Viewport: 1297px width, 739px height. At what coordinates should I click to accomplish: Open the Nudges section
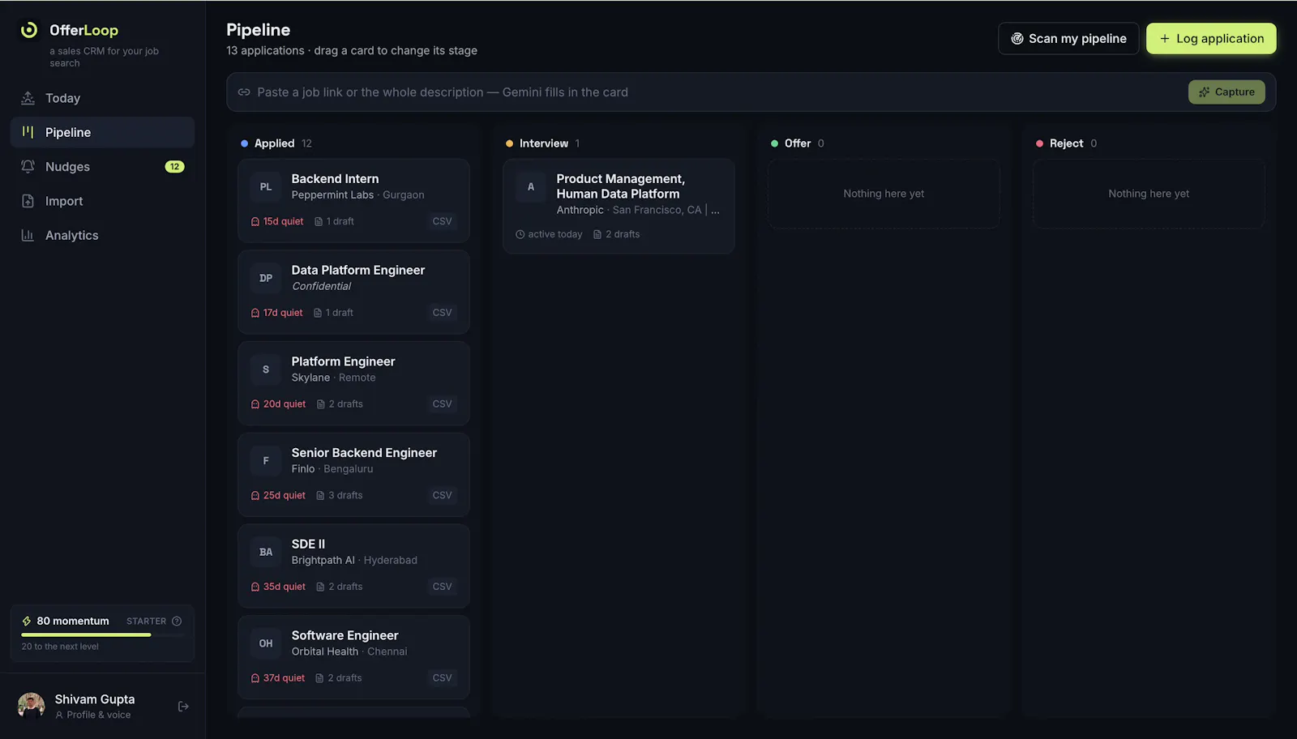pos(102,167)
